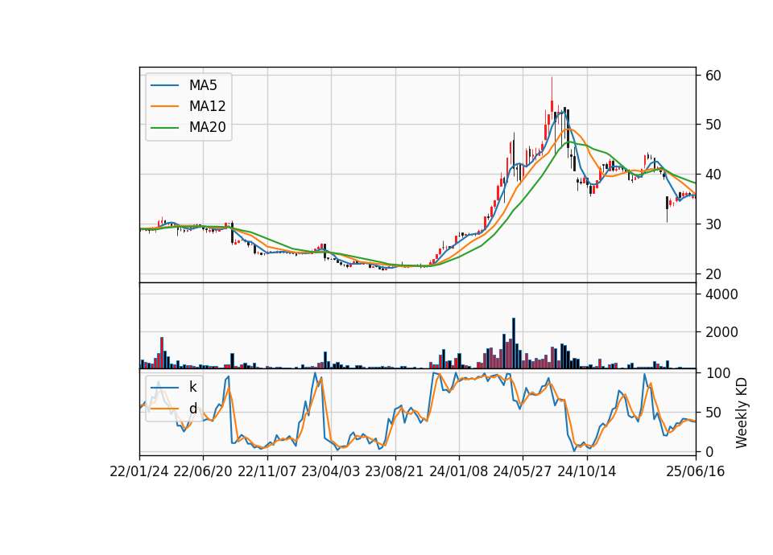Click price axis value 30

pos(713,224)
